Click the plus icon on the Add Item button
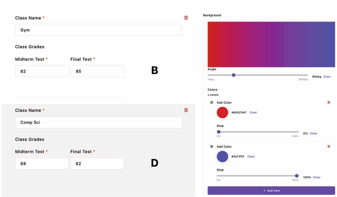The width and height of the screenshot is (337, 197). (264, 190)
